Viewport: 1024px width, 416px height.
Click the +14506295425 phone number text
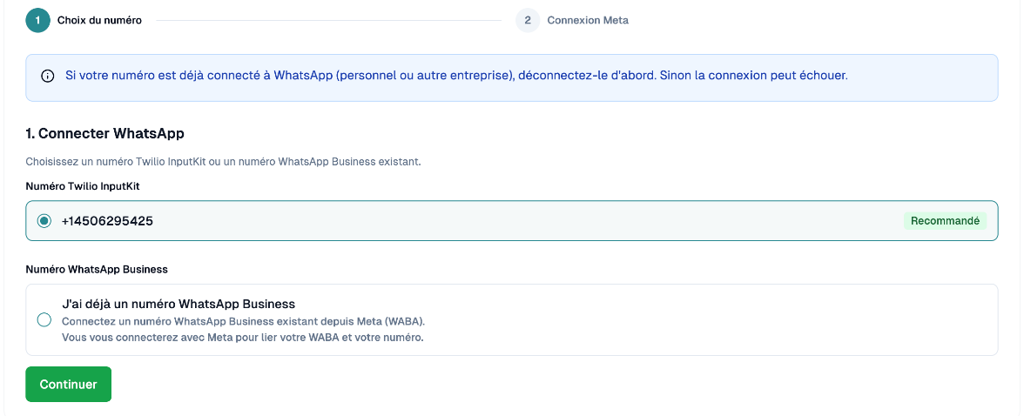point(107,221)
